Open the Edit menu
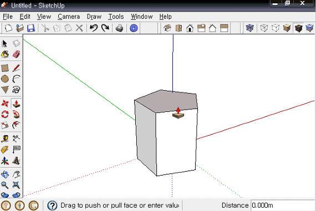 click(x=25, y=17)
